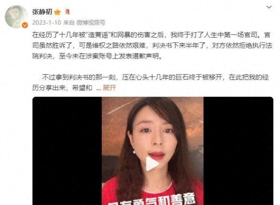Click the ellipsis before 展开
Image resolution: width=280 pixels, height=205 pixels.
coord(98,88)
